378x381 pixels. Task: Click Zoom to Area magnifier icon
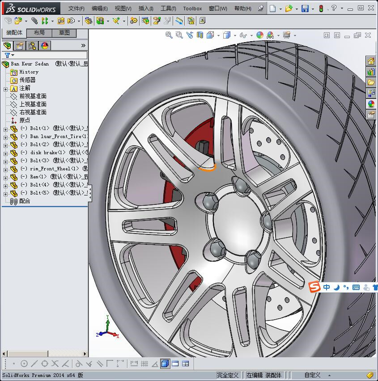point(179,35)
